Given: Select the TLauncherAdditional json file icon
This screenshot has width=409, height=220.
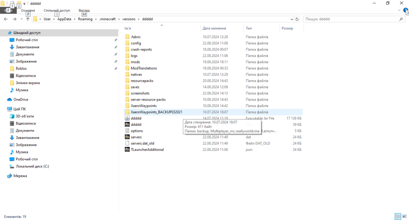Looking at the screenshot, I should pyautogui.click(x=127, y=150).
